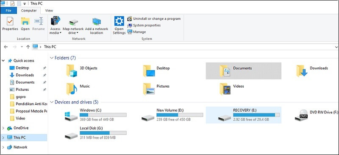Select the DVD RW Drive (F:) icon
This screenshot has height=155, width=339.
coord(302,115)
